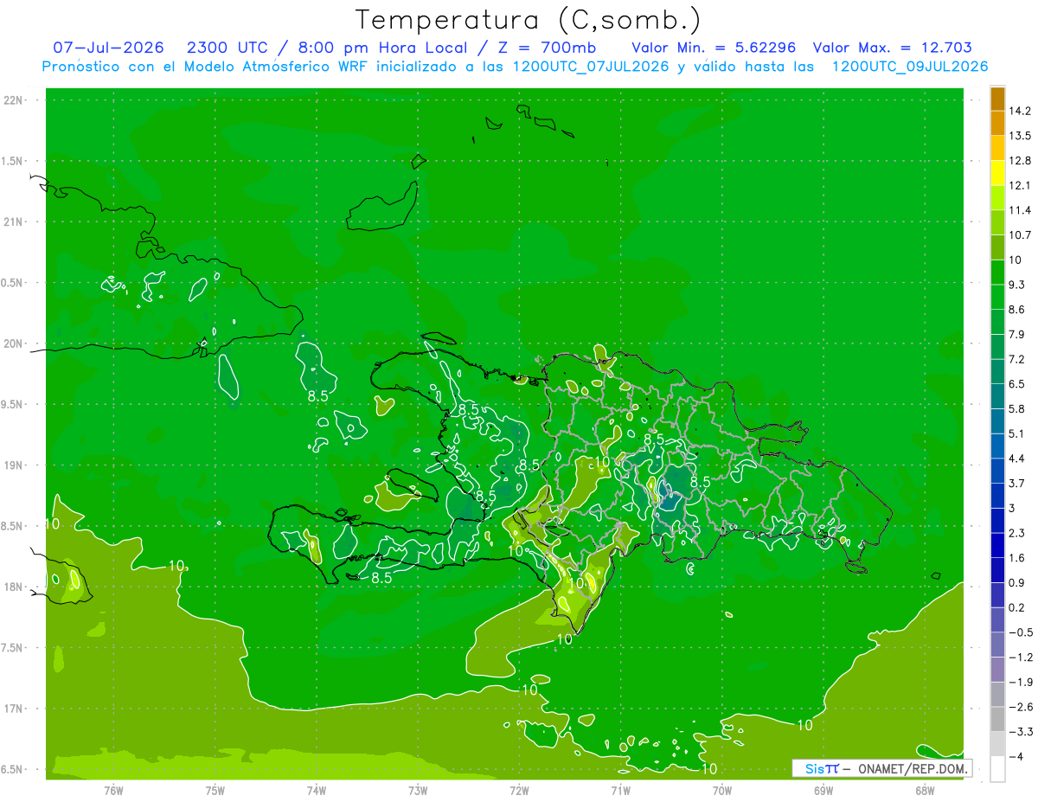The height and width of the screenshot is (802, 1038).
Task: Click the "Temperatura (C,somb.)" chart title
Action: coord(529,20)
